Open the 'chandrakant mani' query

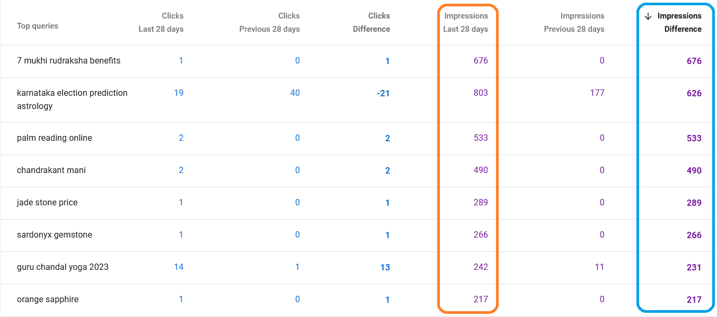(51, 170)
